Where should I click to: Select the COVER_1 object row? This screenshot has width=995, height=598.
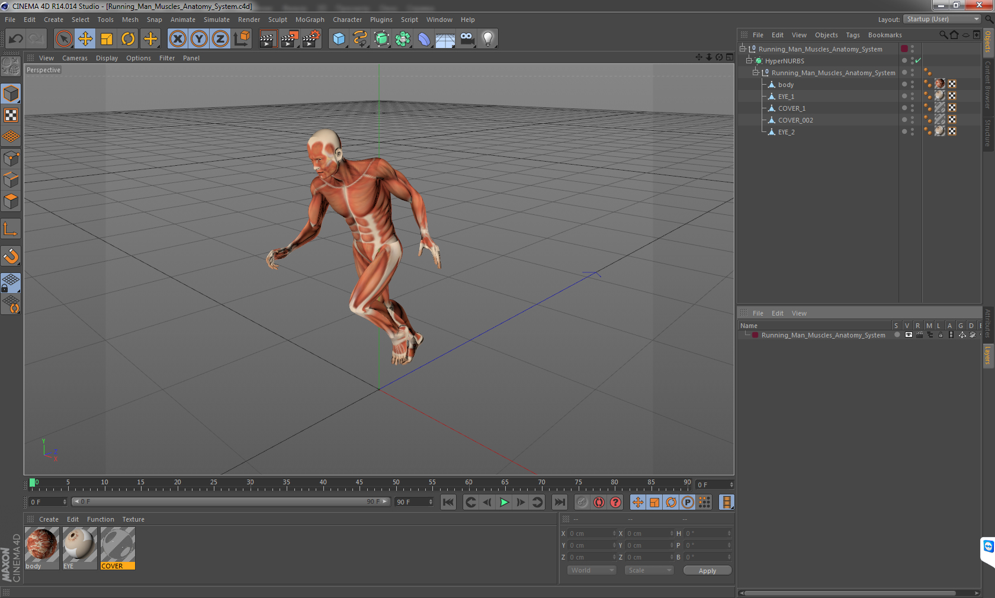pyautogui.click(x=792, y=108)
